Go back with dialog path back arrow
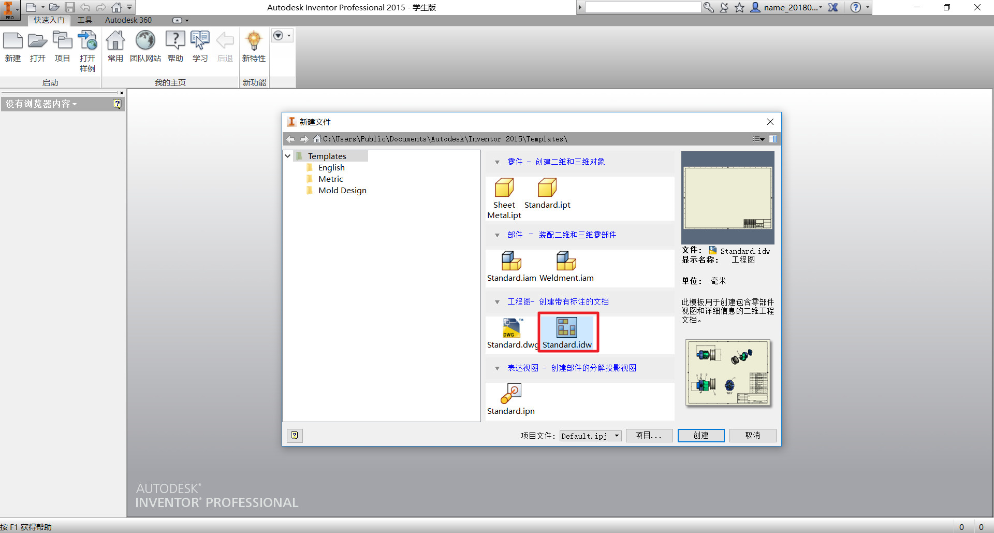Image resolution: width=994 pixels, height=533 pixels. (290, 139)
